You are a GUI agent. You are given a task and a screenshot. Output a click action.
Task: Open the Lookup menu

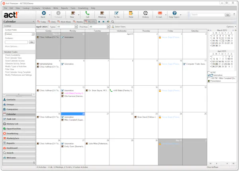[26, 8]
